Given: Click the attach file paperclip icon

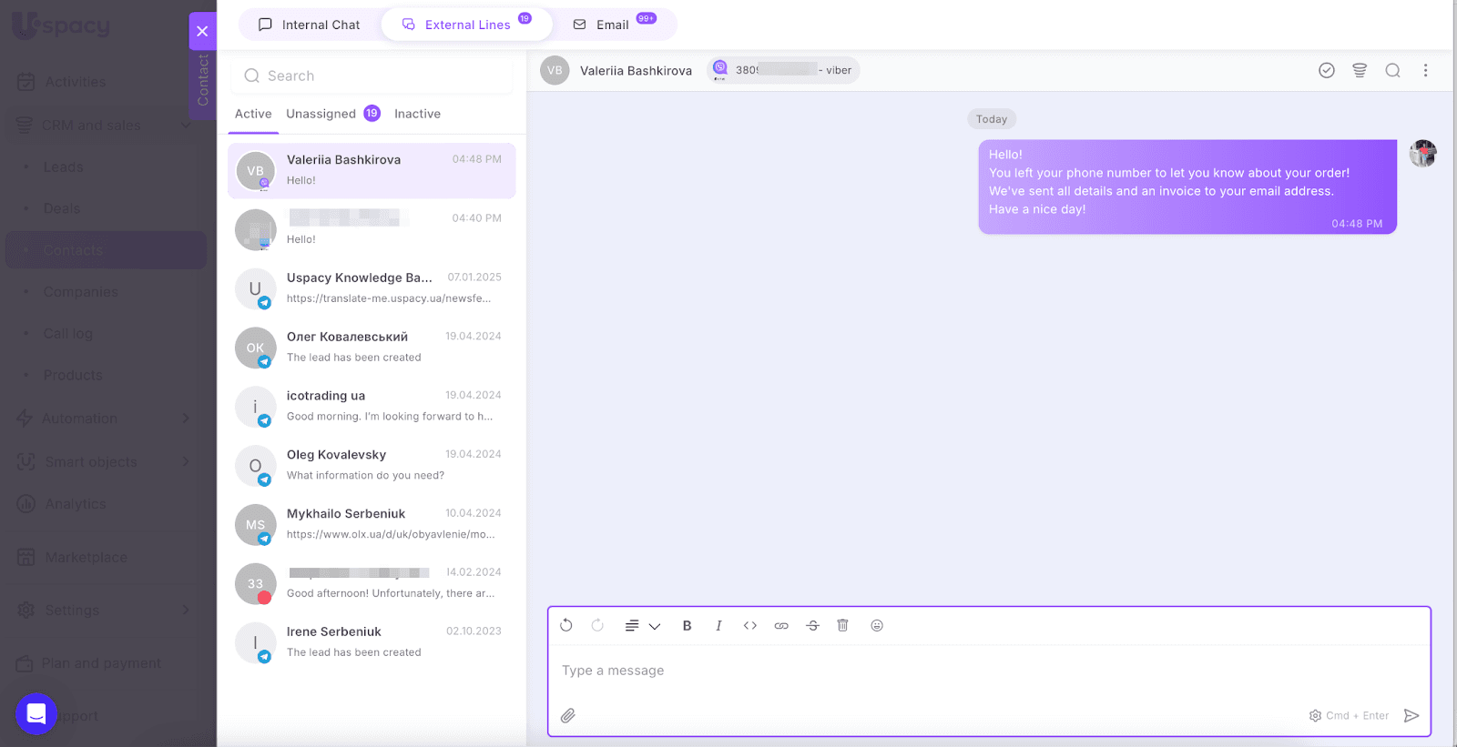Looking at the screenshot, I should (567, 716).
